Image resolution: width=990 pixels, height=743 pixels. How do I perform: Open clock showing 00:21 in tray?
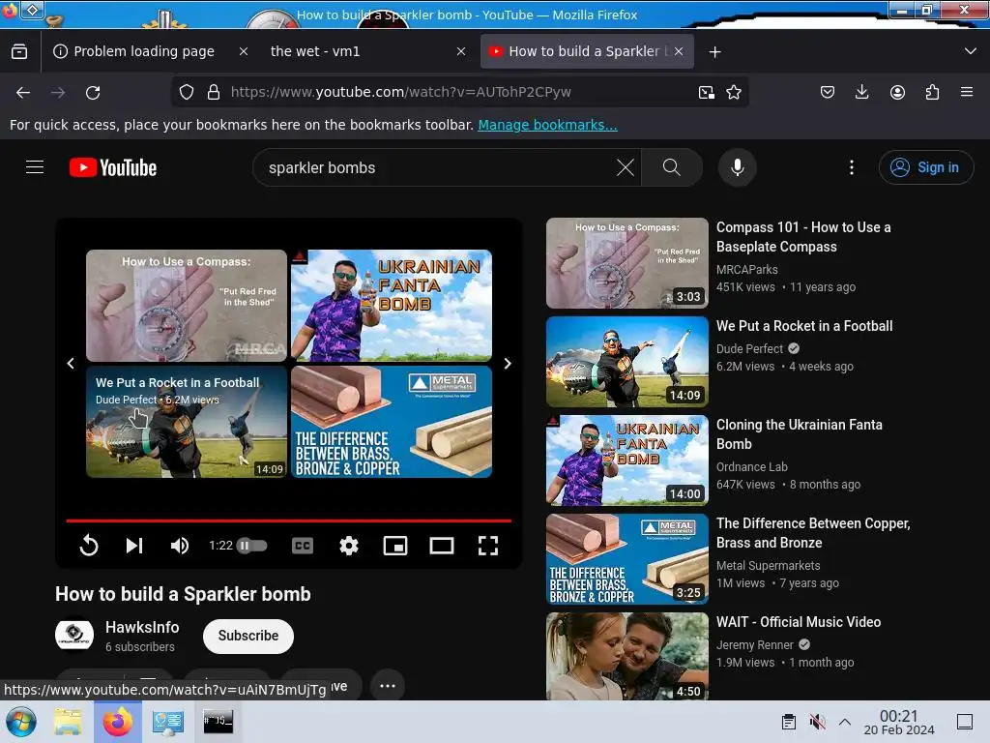click(x=898, y=722)
